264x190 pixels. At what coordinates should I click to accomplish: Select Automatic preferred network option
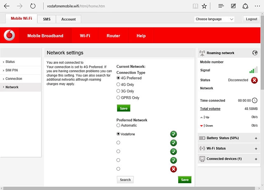click(118, 125)
